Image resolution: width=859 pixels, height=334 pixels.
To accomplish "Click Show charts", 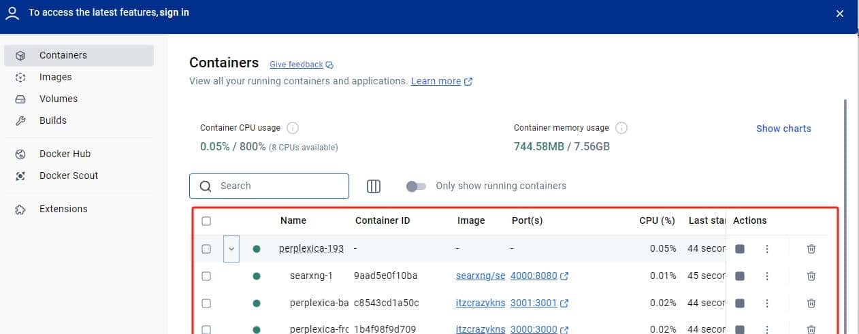I will click(783, 129).
